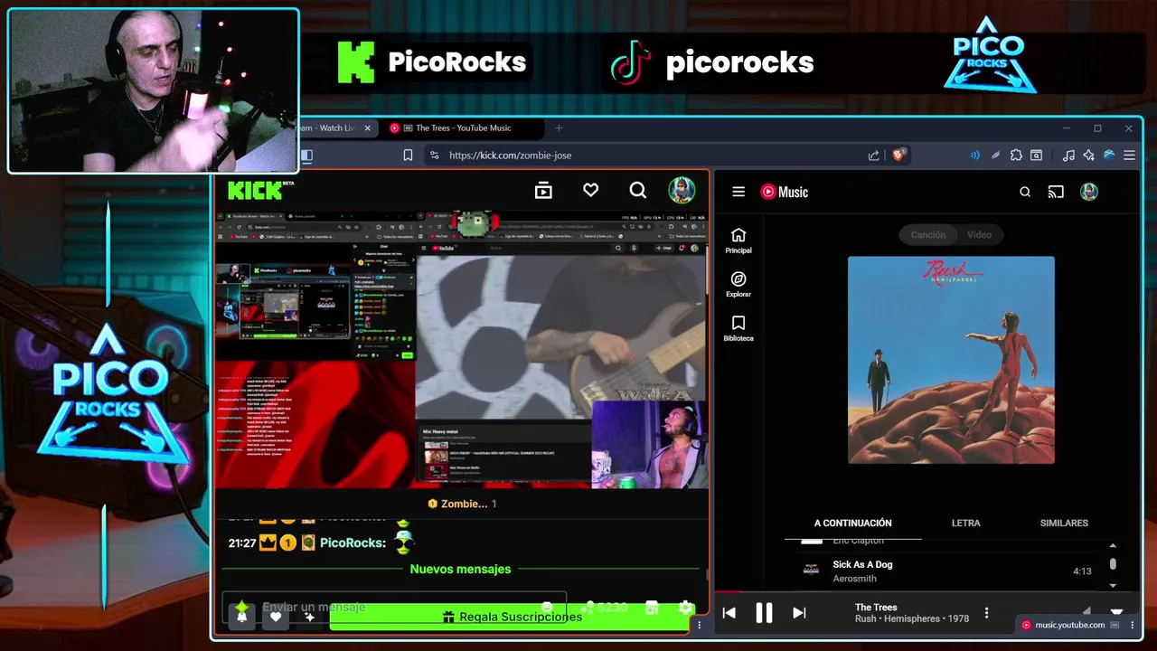Adjust volume icon in player bar

1086,612
